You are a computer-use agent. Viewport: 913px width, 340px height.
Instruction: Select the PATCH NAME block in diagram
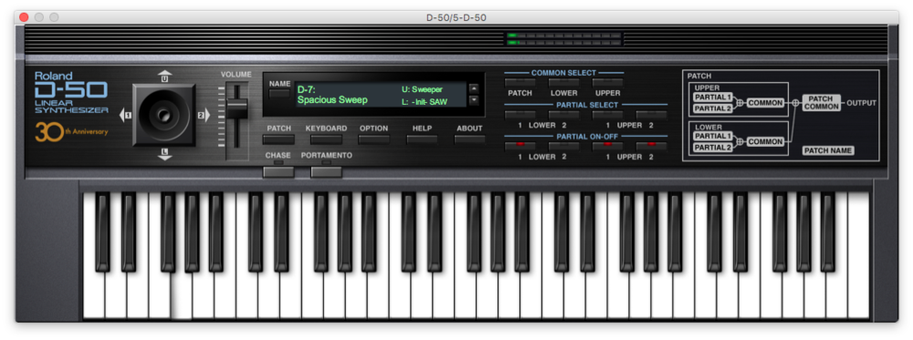tap(828, 150)
